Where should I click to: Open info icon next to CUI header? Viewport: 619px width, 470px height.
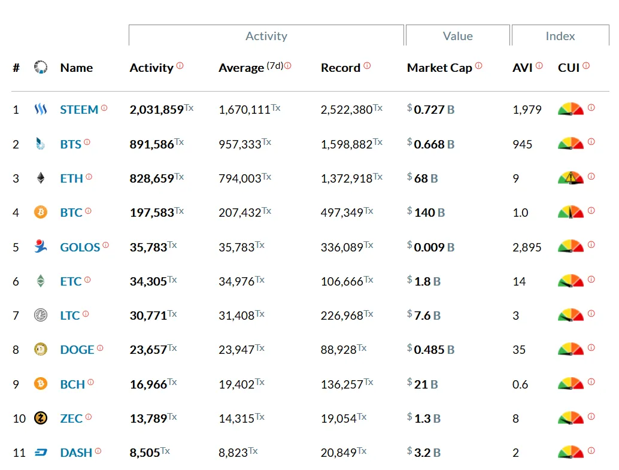coord(586,66)
